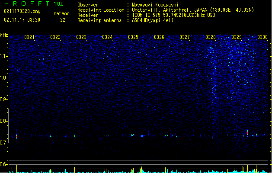Click the 0330 time marker
The width and height of the screenshot is (272, 173).
pyautogui.click(x=262, y=37)
